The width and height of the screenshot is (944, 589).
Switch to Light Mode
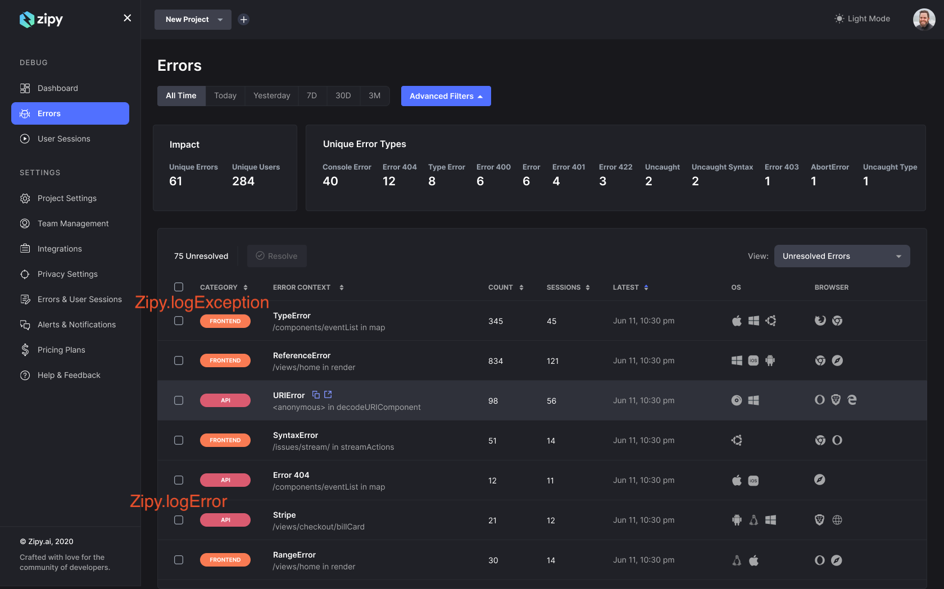862,19
